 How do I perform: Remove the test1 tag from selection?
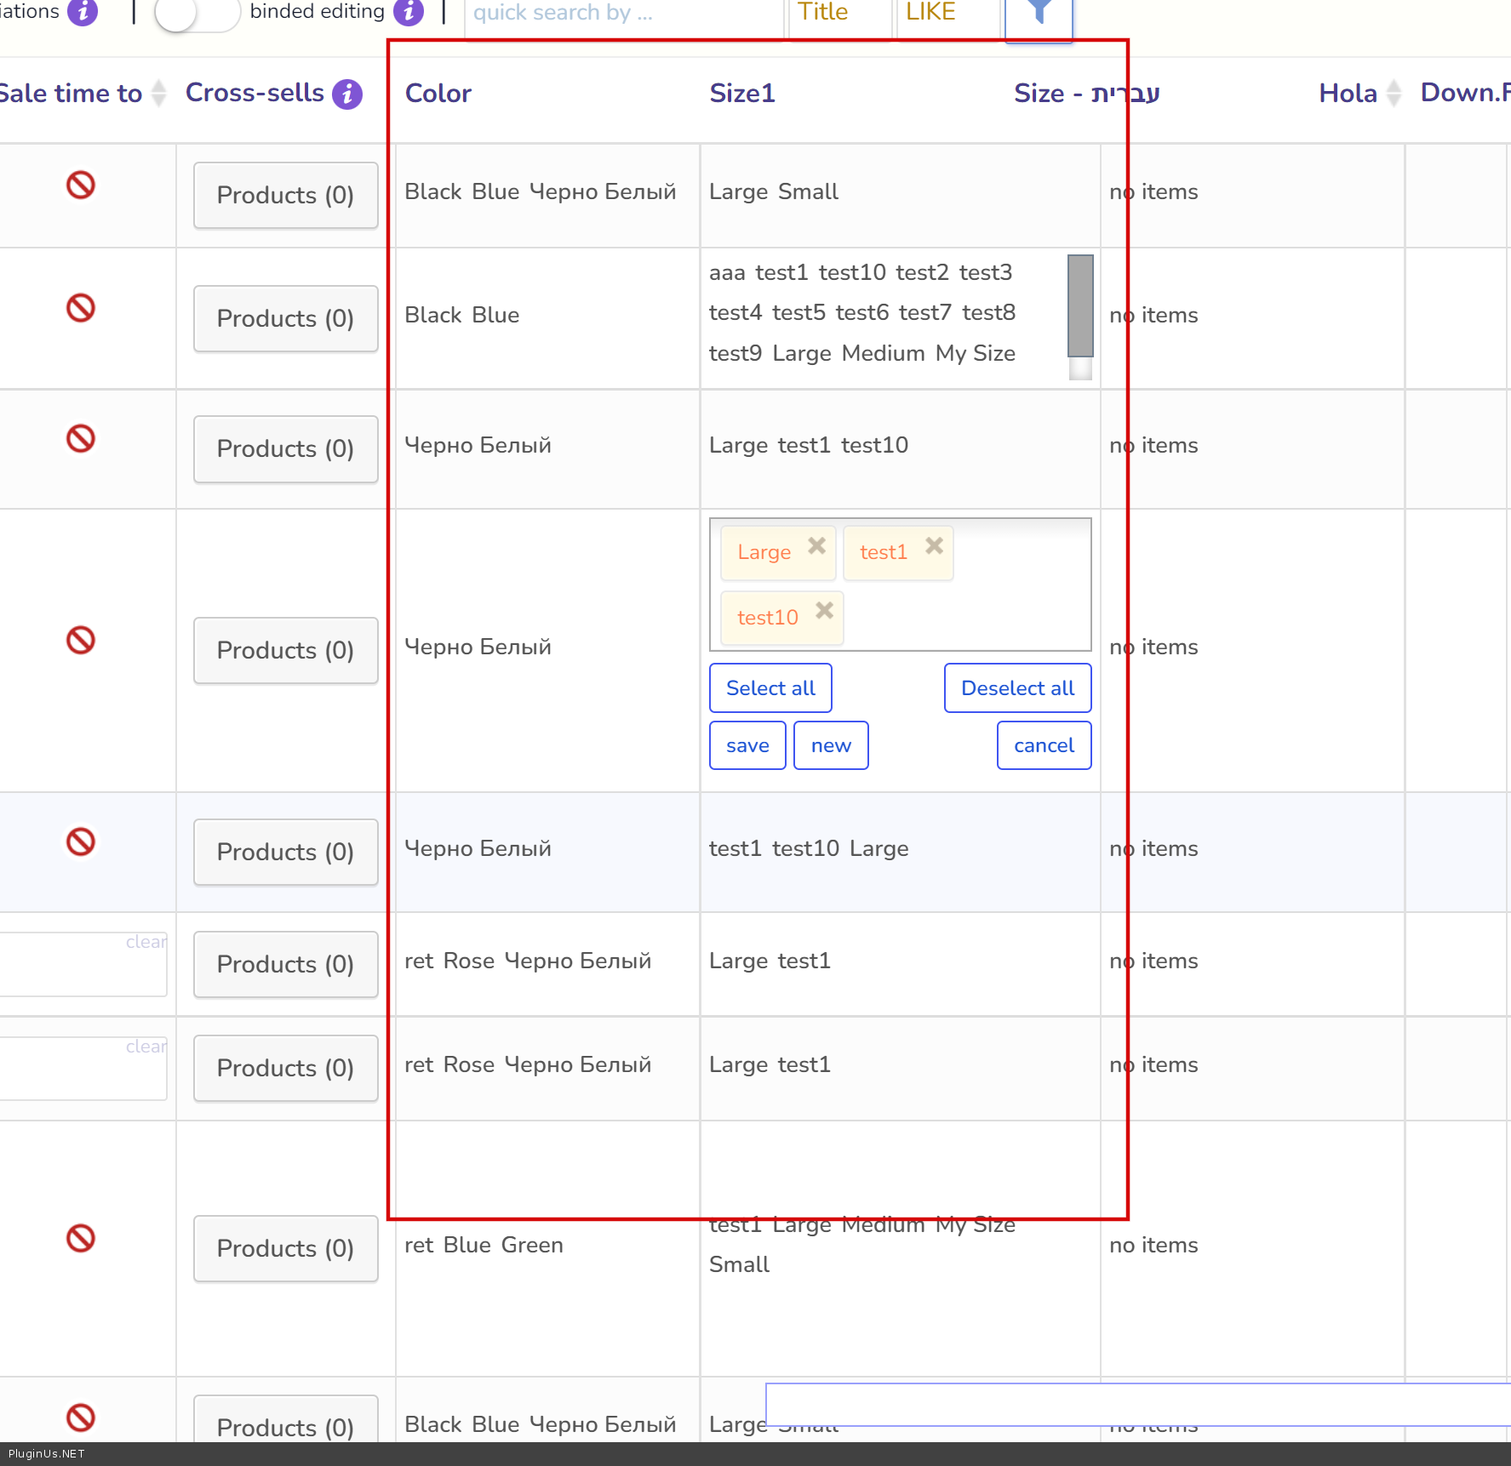[x=934, y=546]
